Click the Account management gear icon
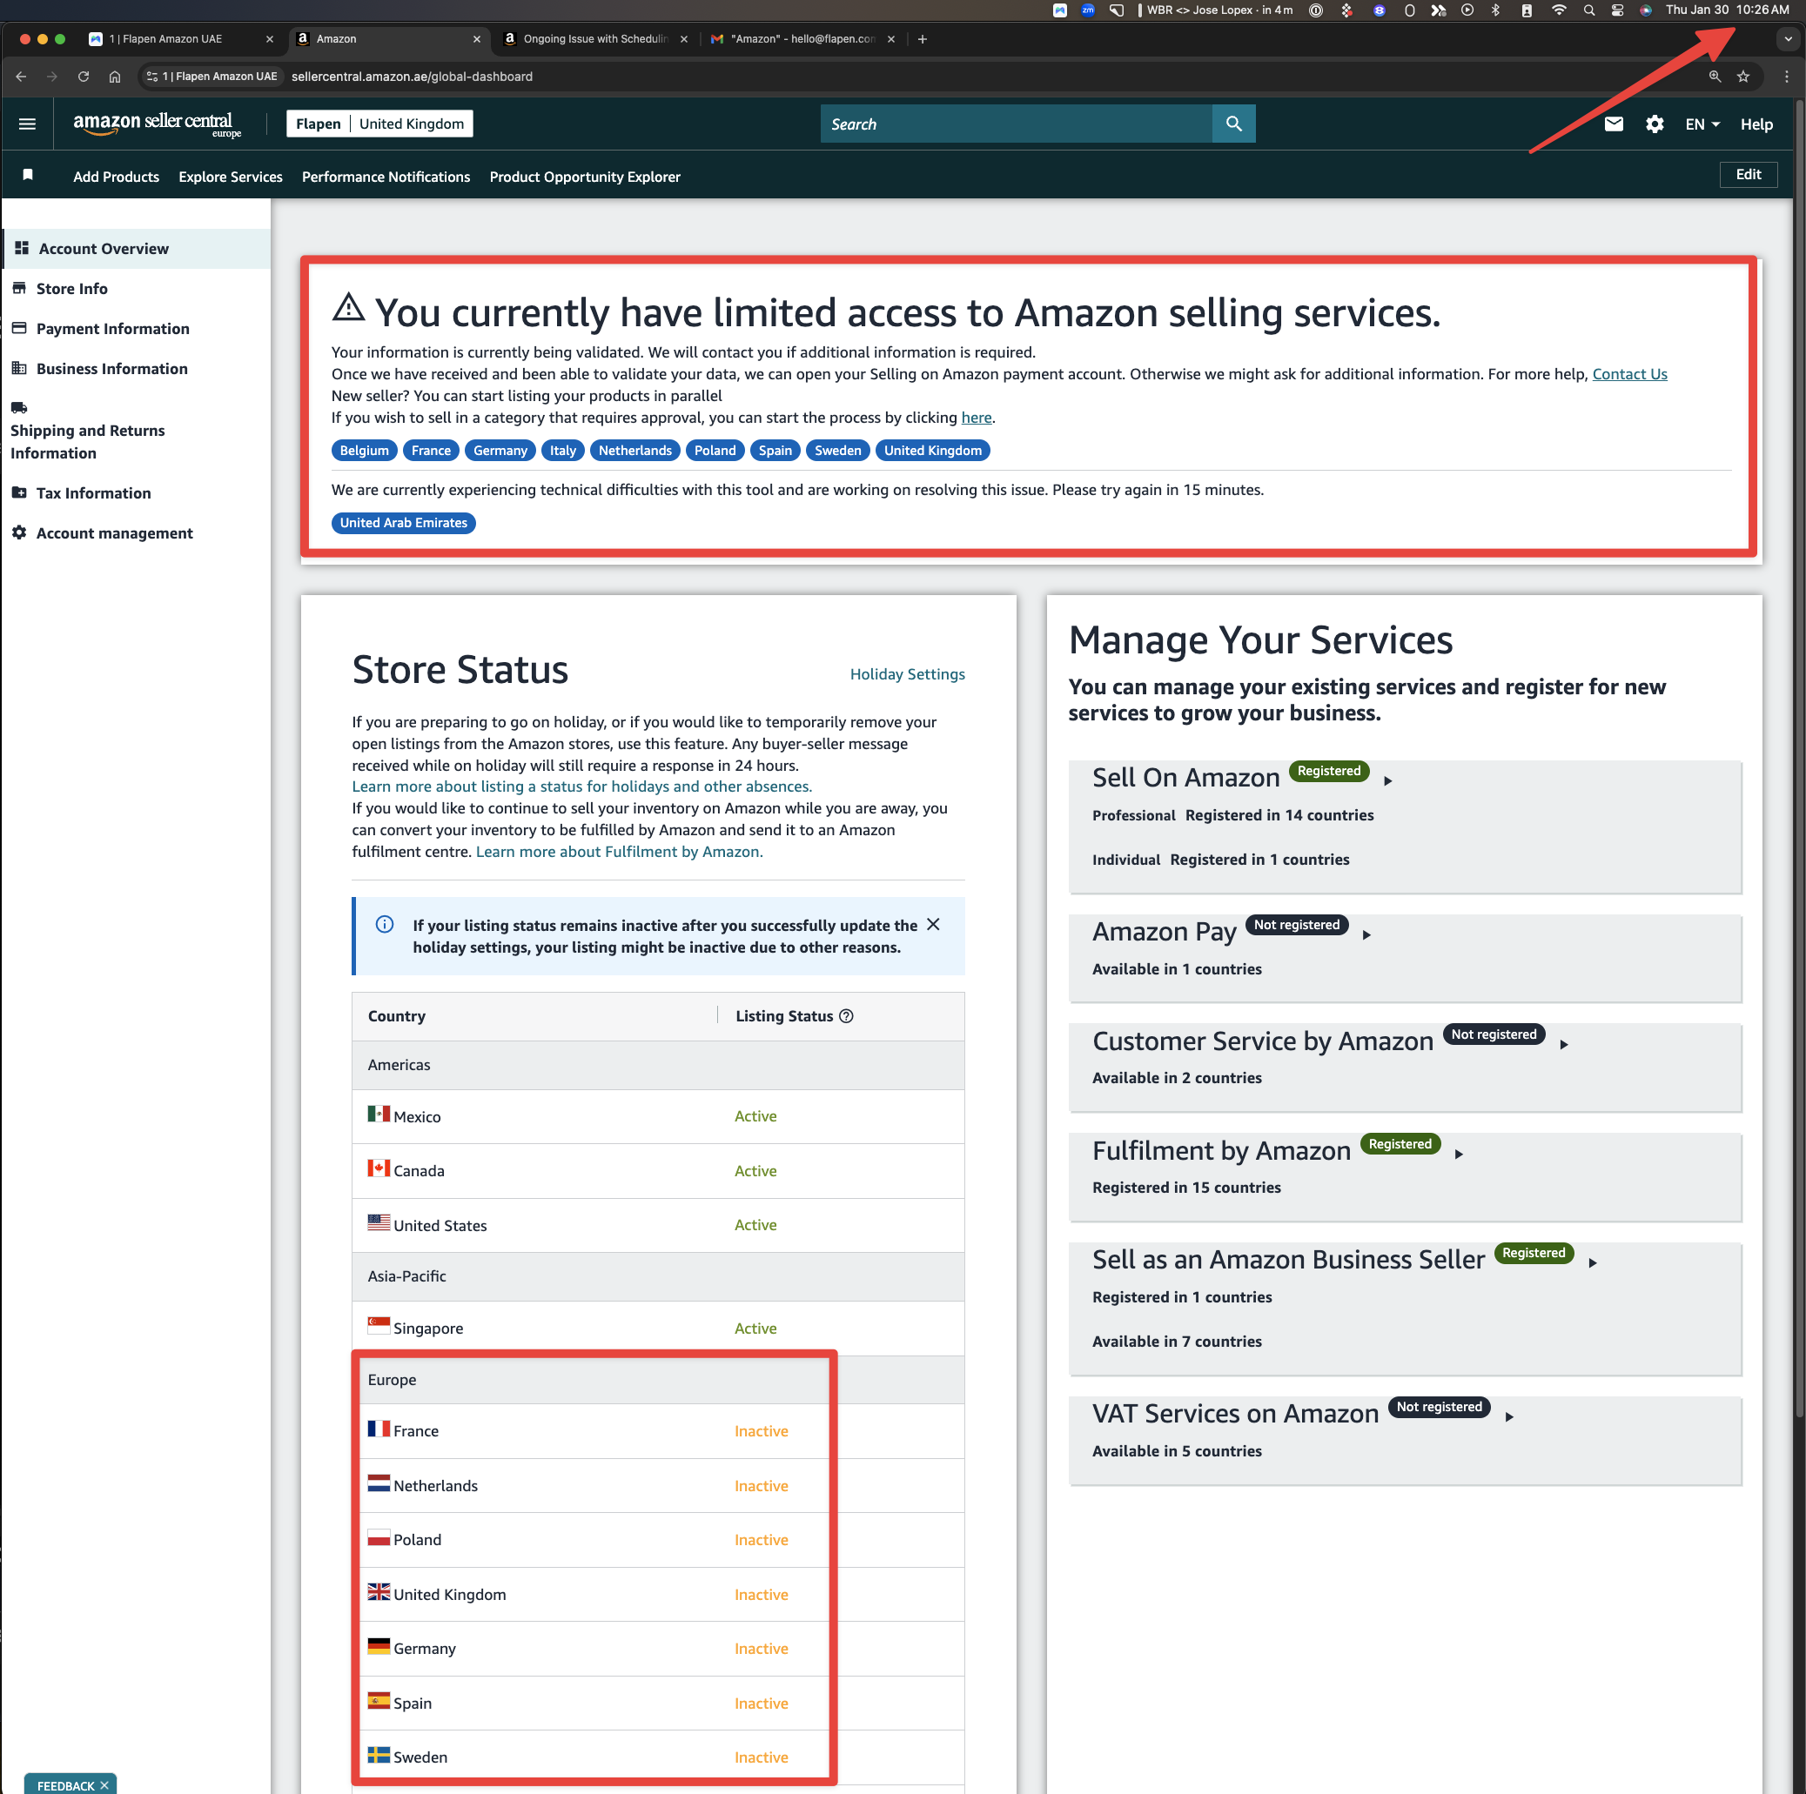 18,532
